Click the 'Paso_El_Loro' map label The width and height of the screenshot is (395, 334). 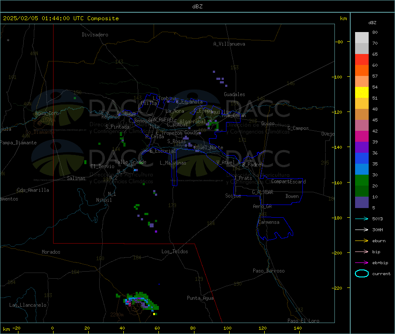click(x=304, y=321)
